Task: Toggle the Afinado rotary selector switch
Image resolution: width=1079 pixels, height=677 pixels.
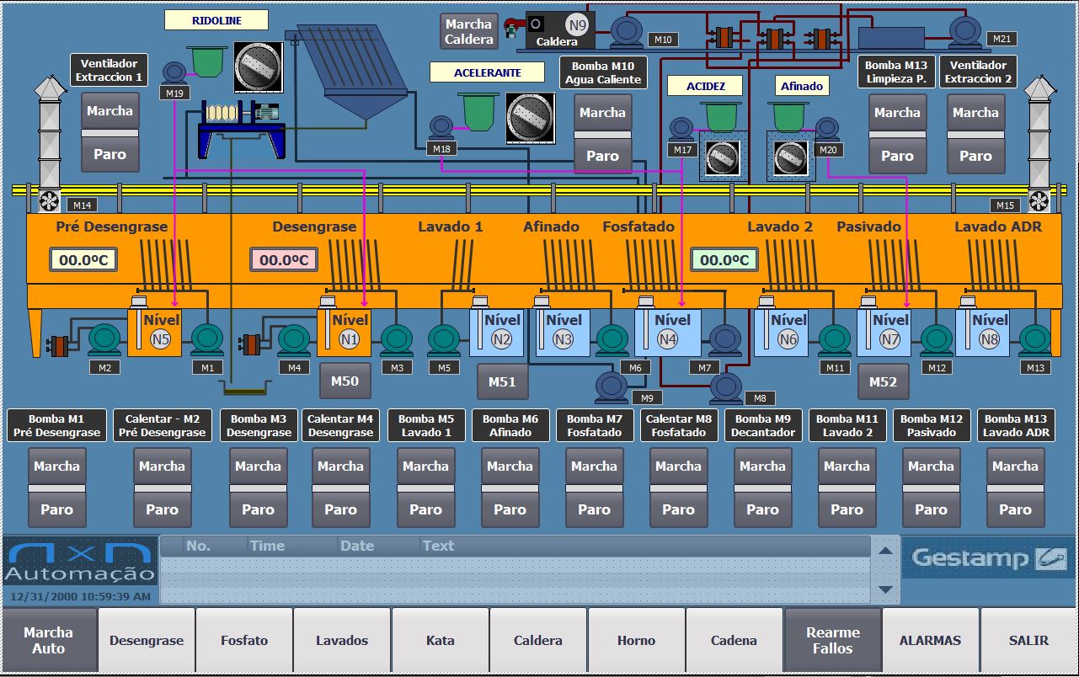Action: pyautogui.click(x=791, y=156)
